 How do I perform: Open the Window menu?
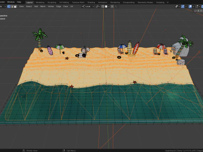[11, 2]
